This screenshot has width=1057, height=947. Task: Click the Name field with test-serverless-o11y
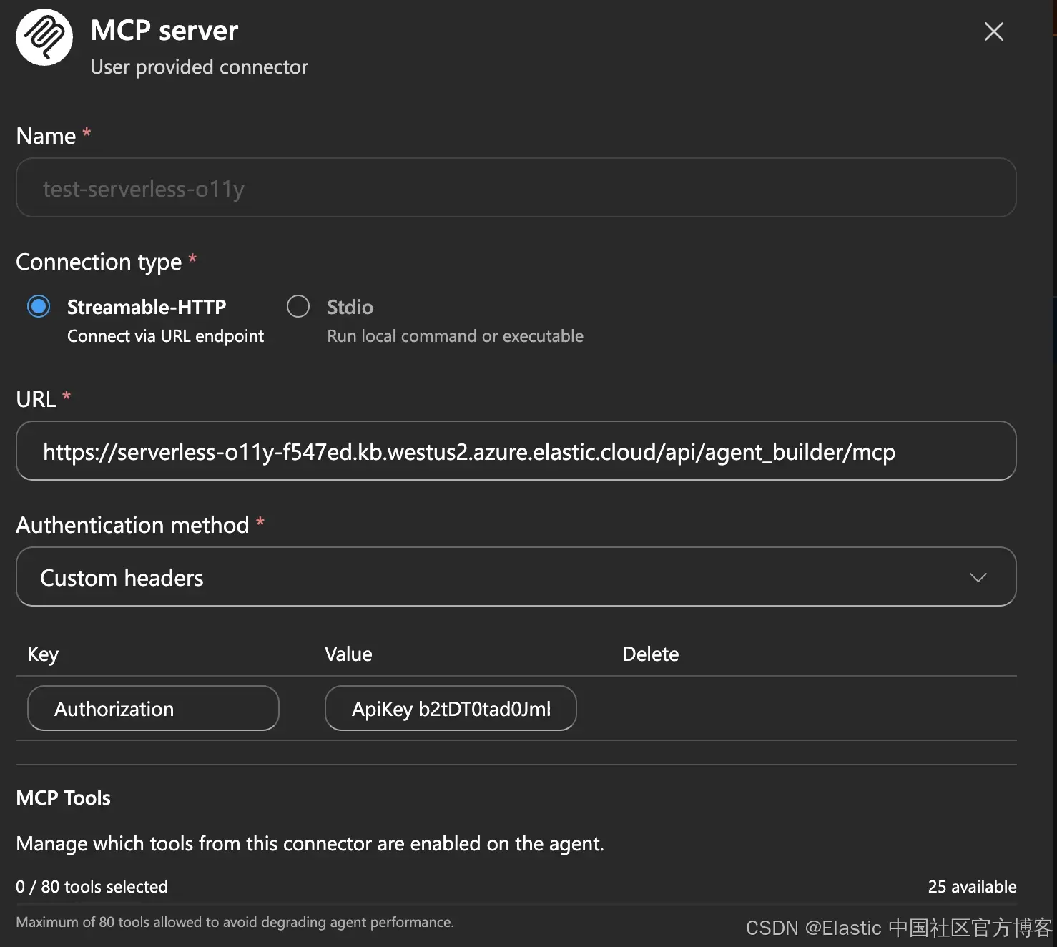pyautogui.click(x=516, y=187)
